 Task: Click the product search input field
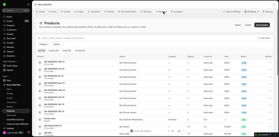click(146, 38)
